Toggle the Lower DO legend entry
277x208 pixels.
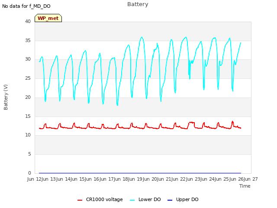(145, 199)
